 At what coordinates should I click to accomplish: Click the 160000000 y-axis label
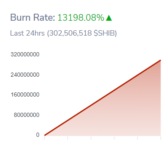click(x=25, y=95)
